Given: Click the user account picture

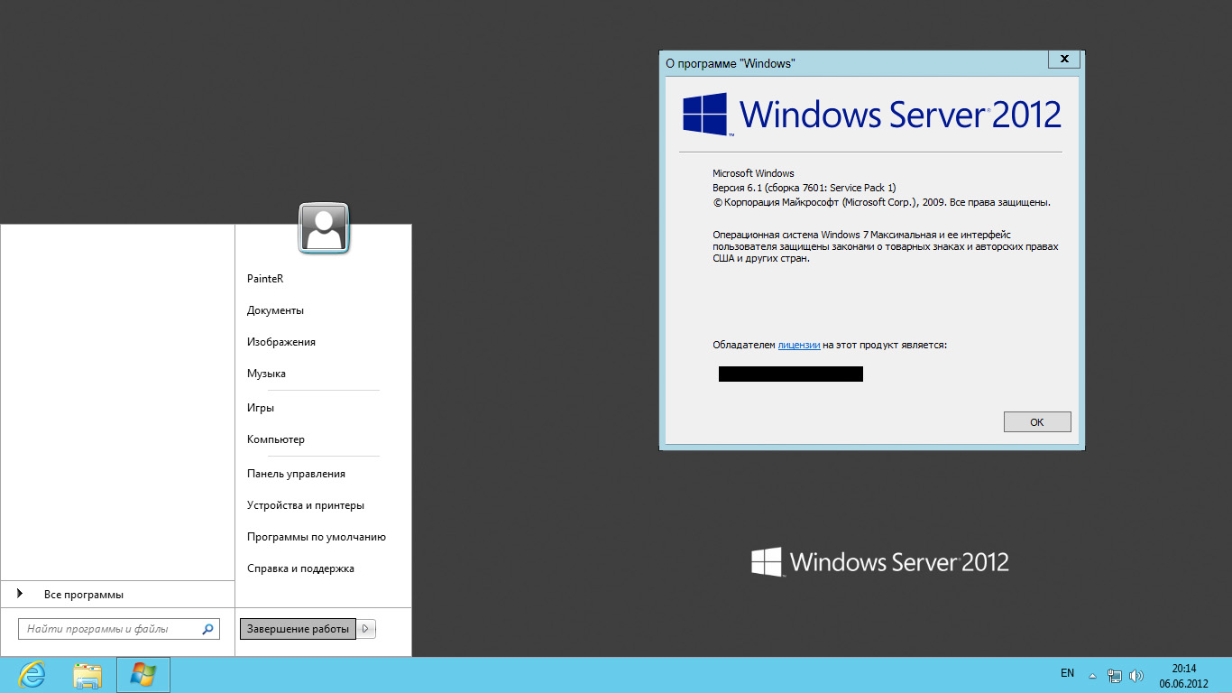Looking at the screenshot, I should pos(324,228).
